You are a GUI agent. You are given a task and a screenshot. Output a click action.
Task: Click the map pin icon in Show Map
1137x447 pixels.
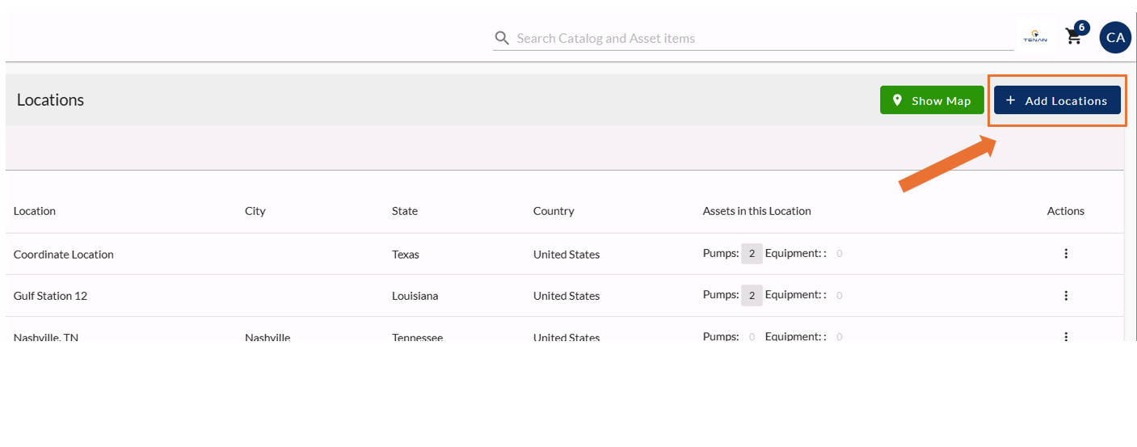[897, 100]
